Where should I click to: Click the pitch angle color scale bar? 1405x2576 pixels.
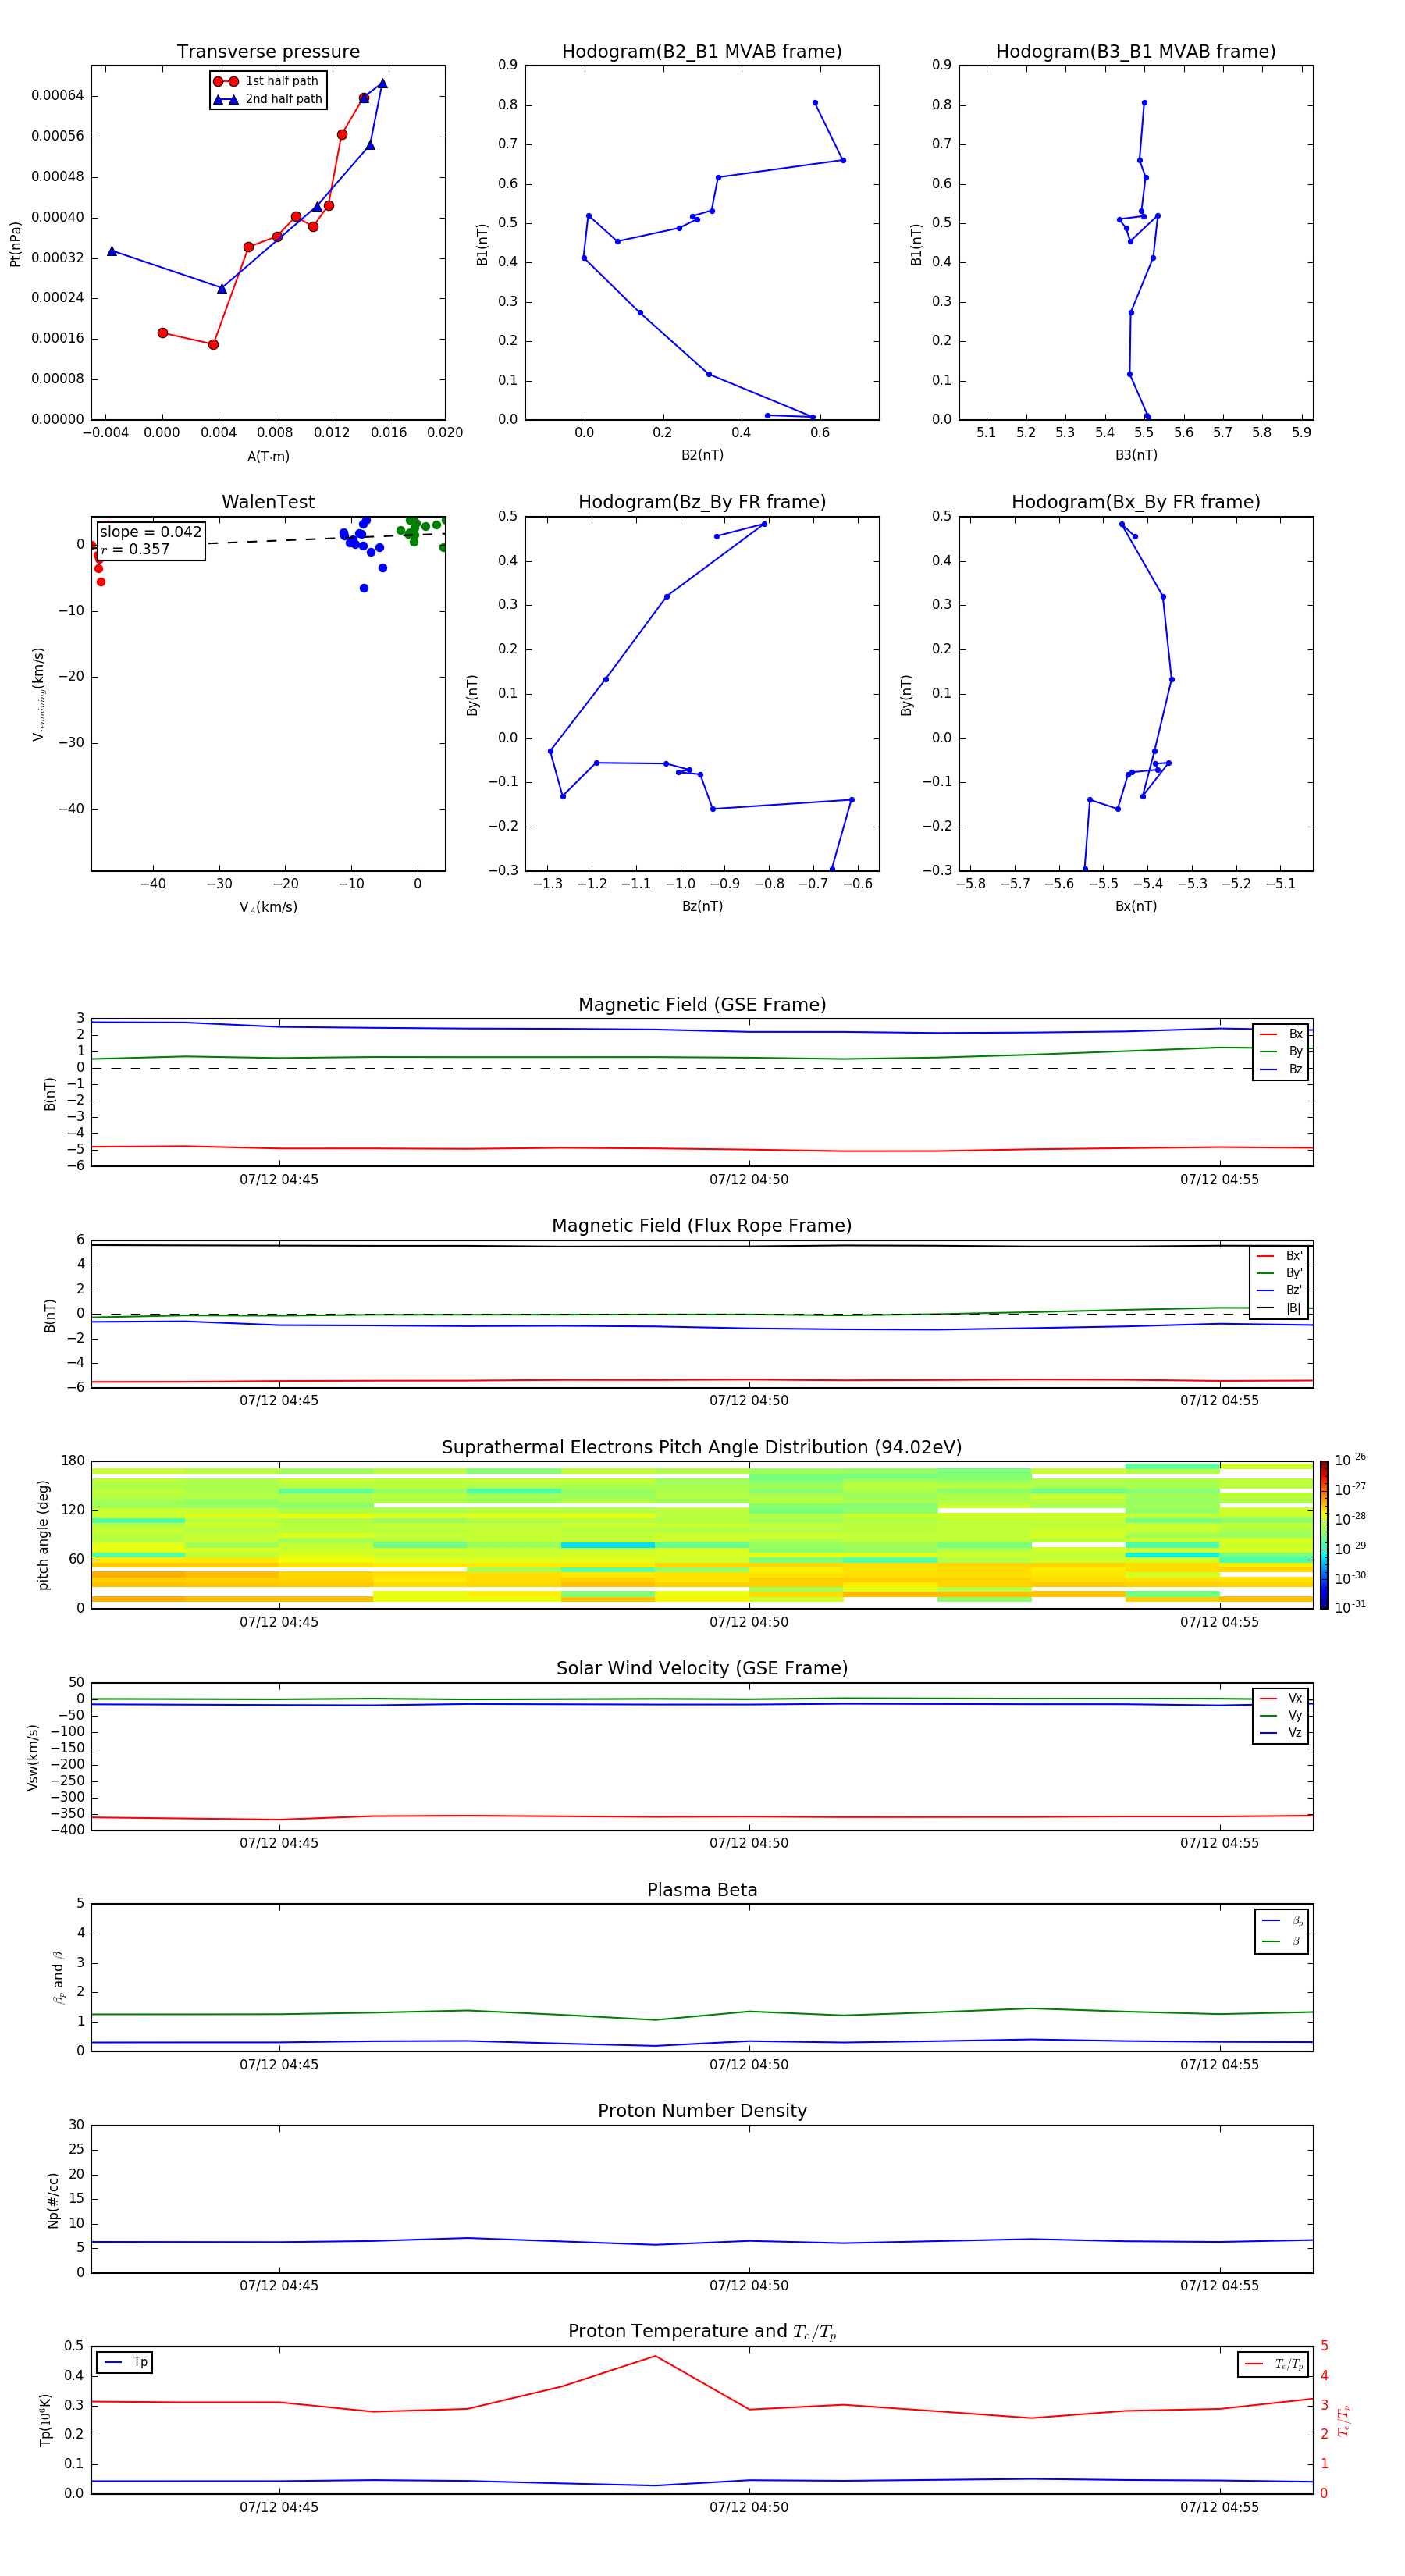pyautogui.click(x=1324, y=1535)
